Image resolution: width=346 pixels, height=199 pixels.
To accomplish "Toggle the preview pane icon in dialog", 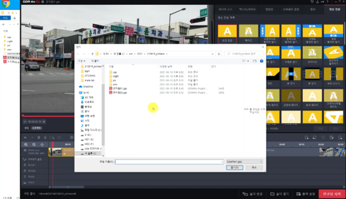I will [x=255, y=61].
